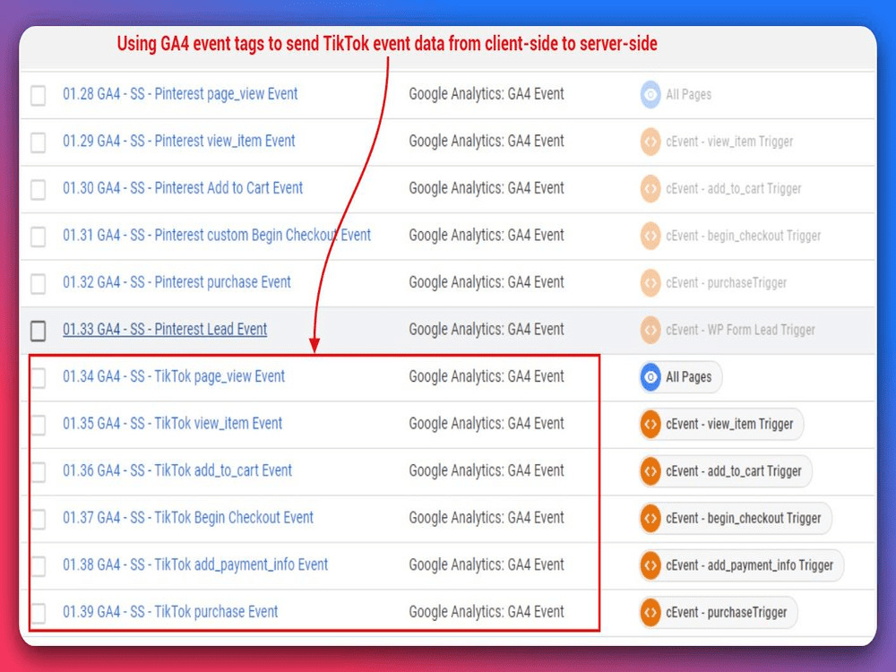Click trigger icon in Pinterest Begin Checkout row
Screen dimensions: 896x672
(650, 236)
